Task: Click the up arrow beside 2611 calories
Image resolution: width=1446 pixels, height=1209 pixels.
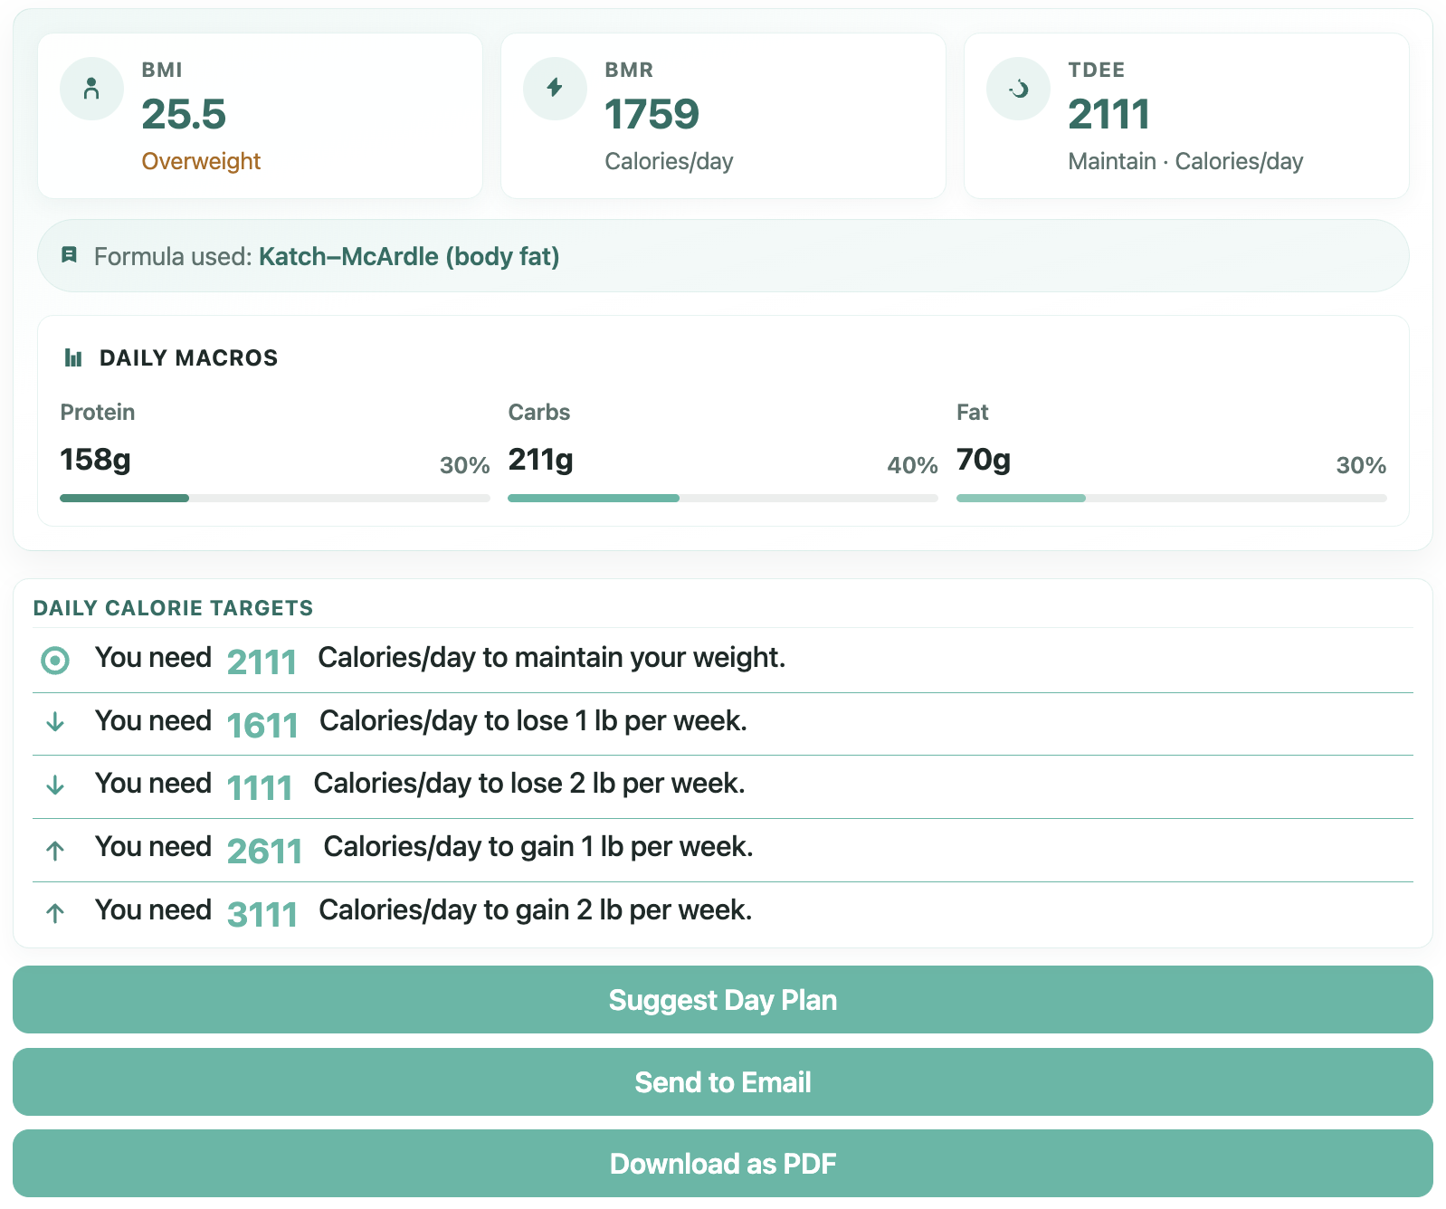Action: (55, 850)
